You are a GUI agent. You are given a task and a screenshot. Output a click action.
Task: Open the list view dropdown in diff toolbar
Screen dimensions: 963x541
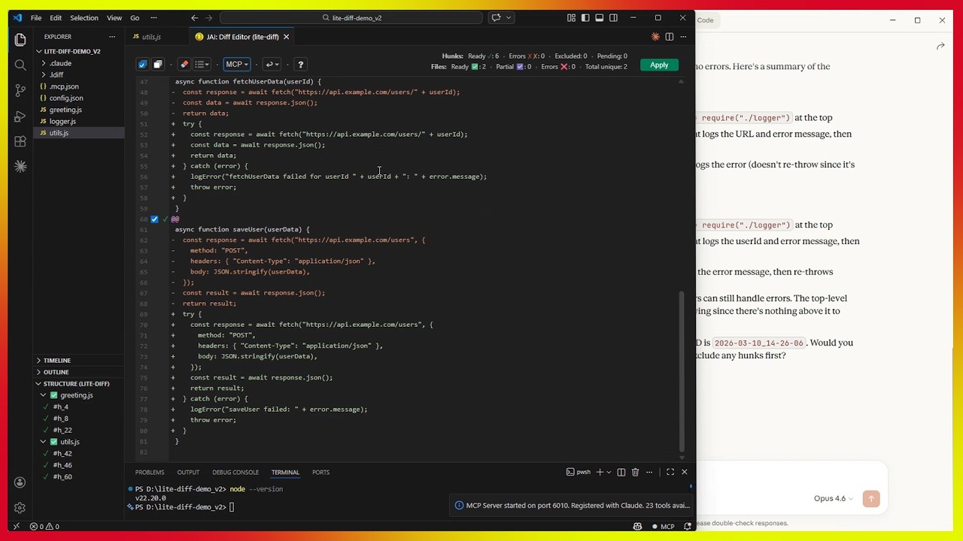point(202,65)
